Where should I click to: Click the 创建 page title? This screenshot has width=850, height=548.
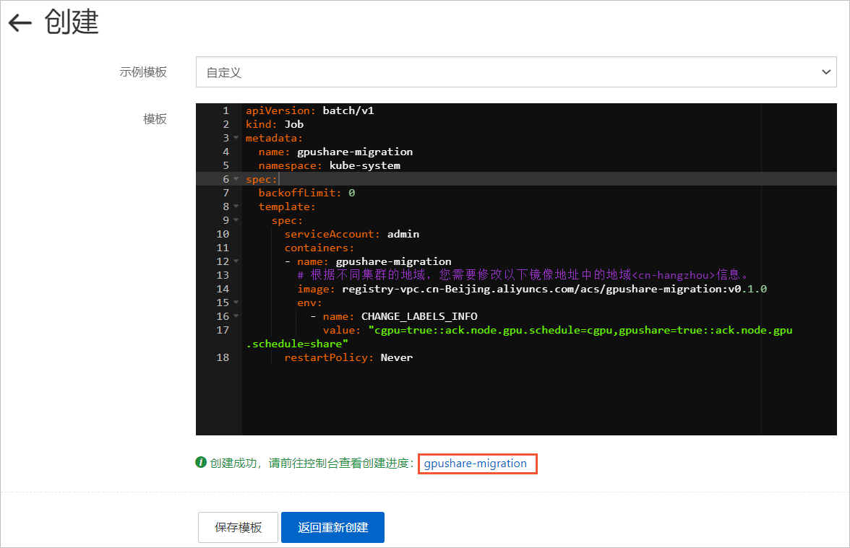coord(72,22)
